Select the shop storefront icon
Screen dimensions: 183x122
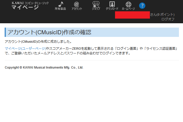tap(96, 4)
